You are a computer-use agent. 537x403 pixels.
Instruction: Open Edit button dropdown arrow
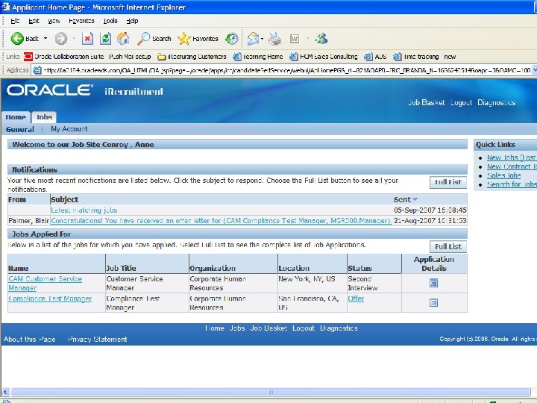(307, 38)
